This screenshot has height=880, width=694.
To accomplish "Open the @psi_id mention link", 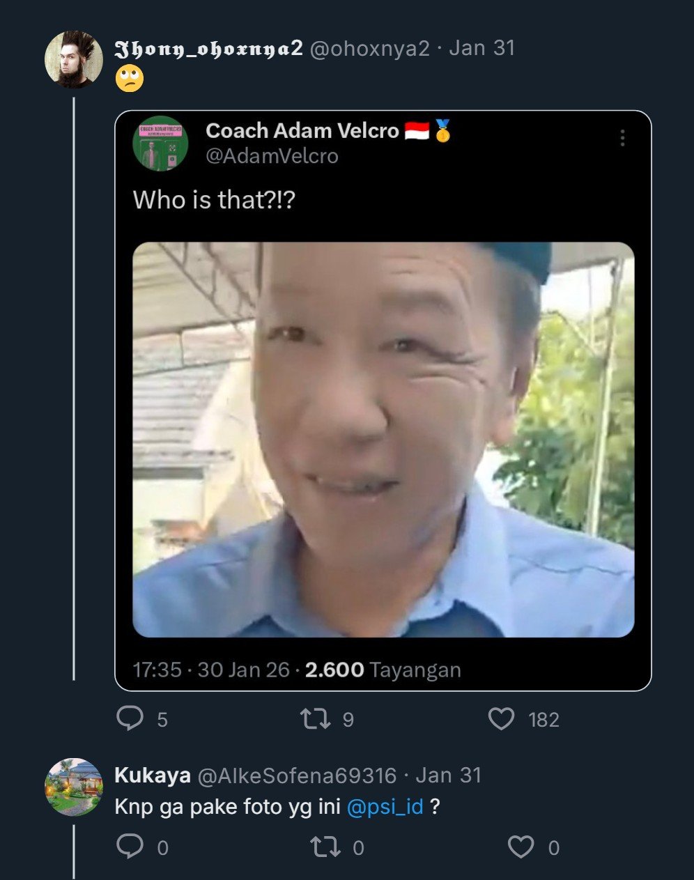I will point(385,807).
